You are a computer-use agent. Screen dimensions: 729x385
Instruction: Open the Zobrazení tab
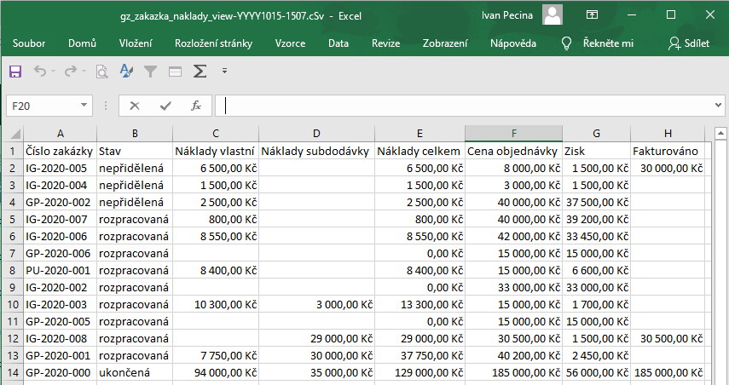445,43
